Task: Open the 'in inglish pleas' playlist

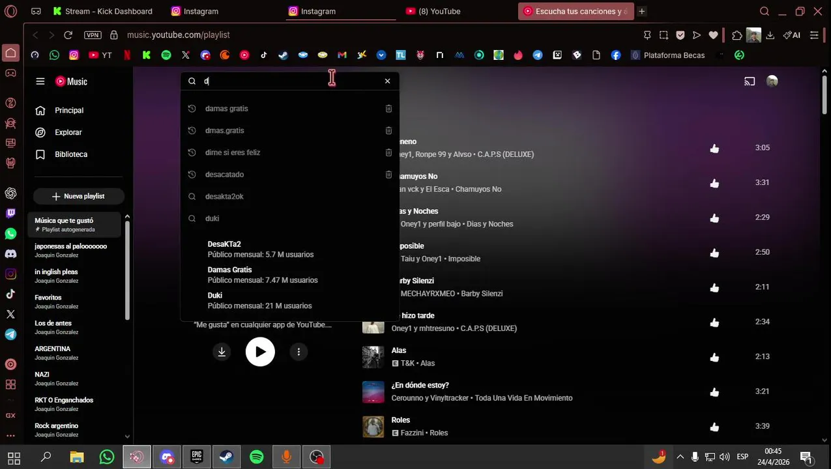Action: point(74,276)
